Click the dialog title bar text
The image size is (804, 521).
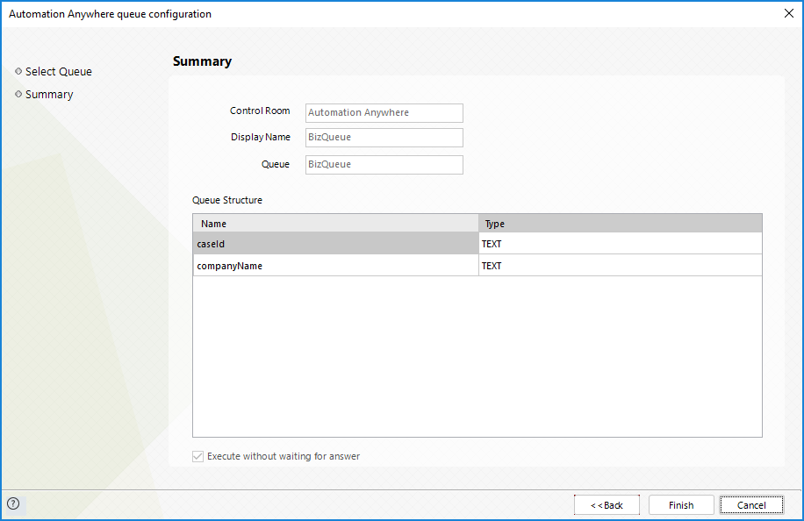tap(110, 14)
